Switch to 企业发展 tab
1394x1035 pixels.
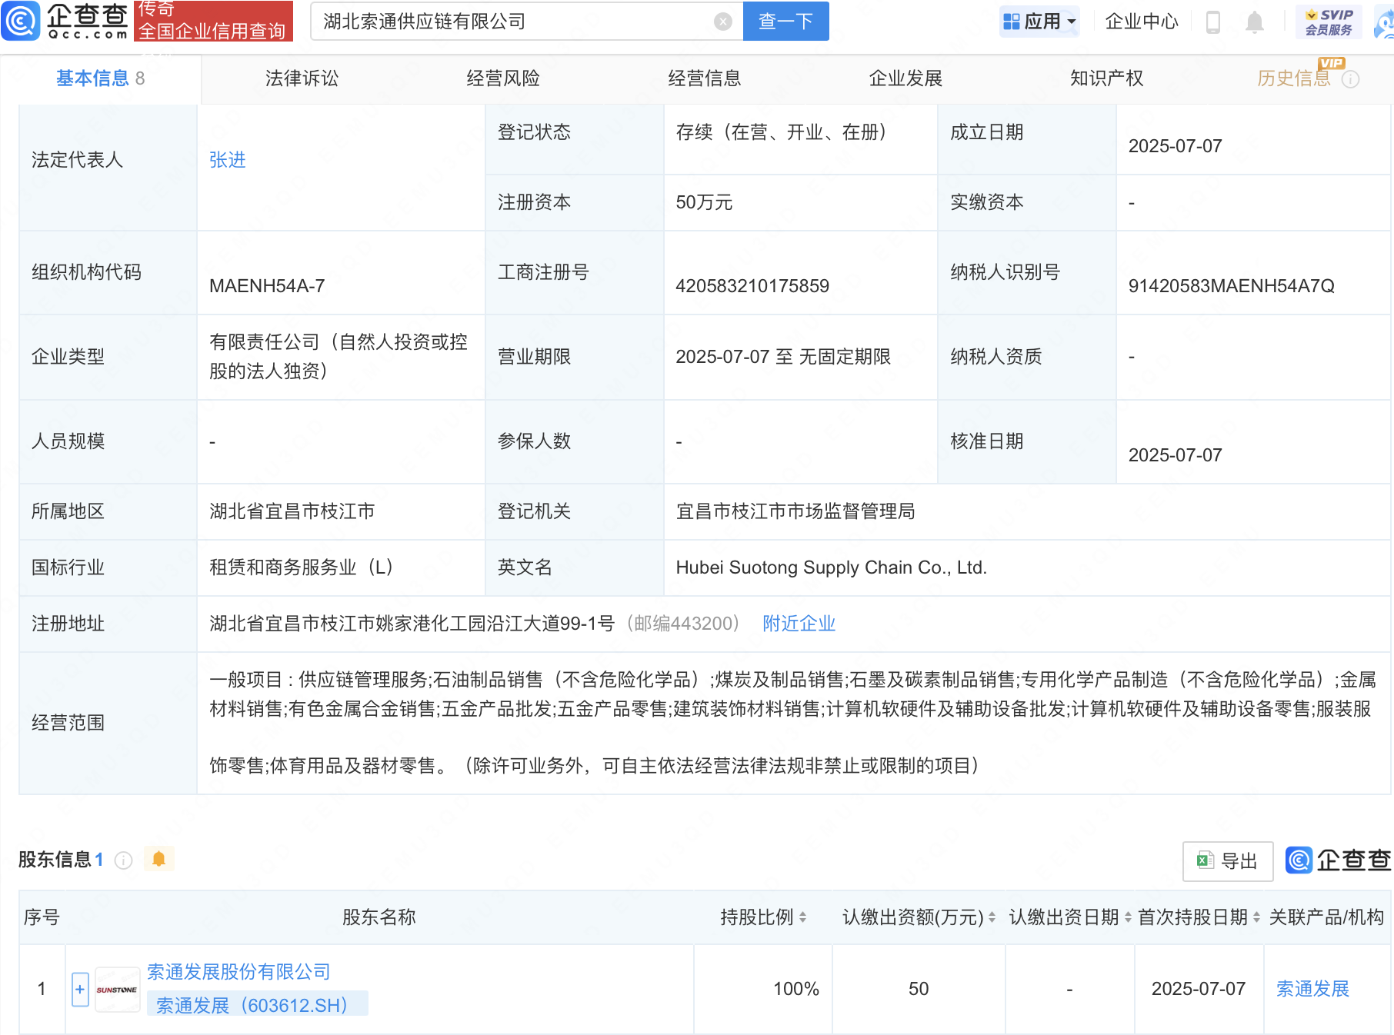tap(905, 78)
